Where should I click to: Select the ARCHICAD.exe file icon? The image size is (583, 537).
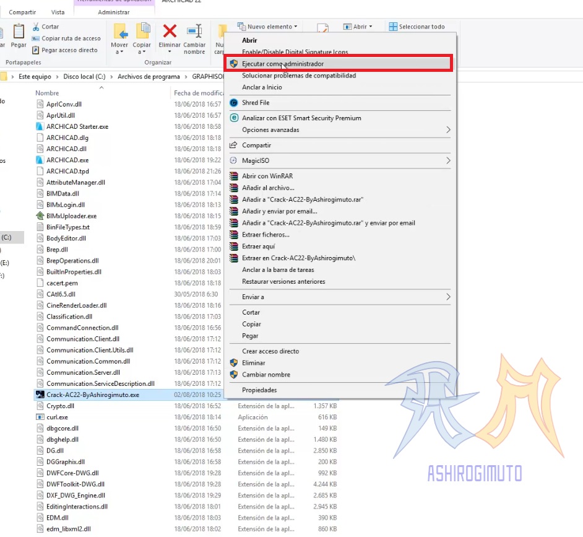pyautogui.click(x=40, y=160)
